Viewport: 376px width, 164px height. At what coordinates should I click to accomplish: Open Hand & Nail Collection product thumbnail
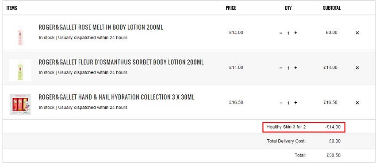20,104
